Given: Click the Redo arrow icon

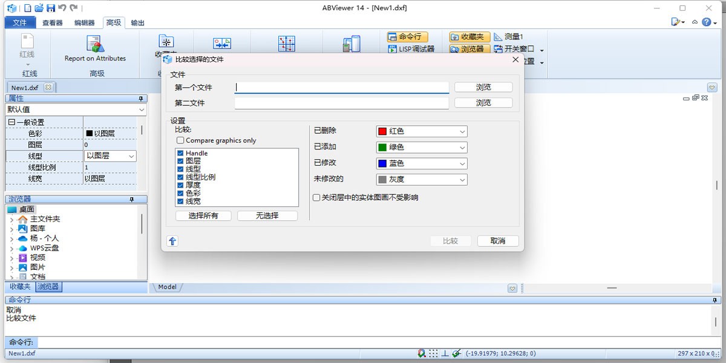Looking at the screenshot, I should (x=74, y=8).
